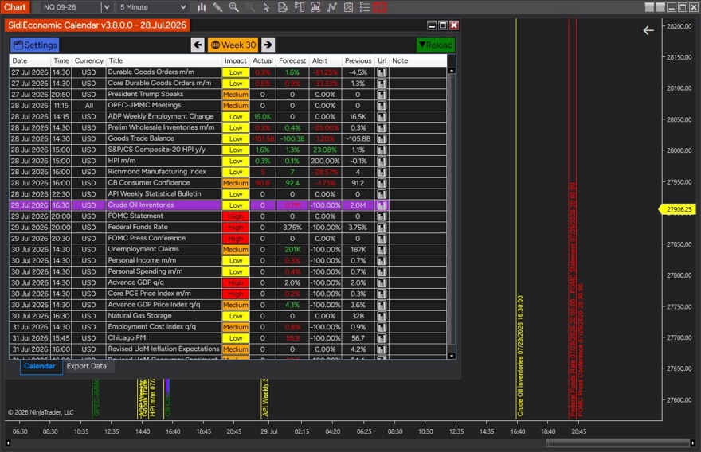Open Url icon for Goods Trade Balance
The width and height of the screenshot is (701, 452).
tap(382, 139)
